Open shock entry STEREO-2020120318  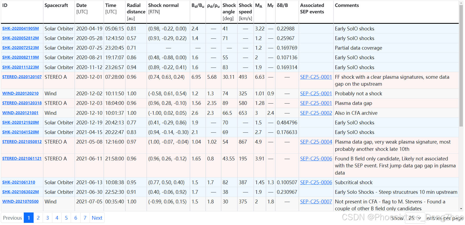click(x=22, y=103)
